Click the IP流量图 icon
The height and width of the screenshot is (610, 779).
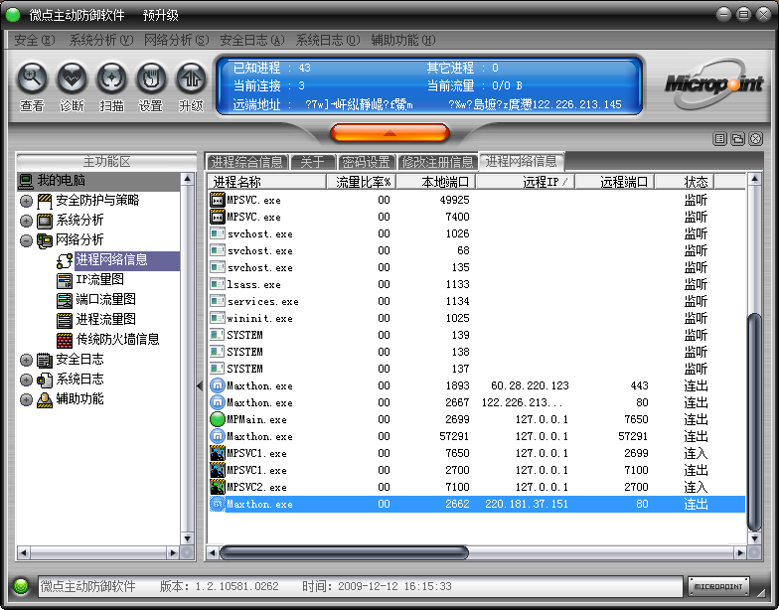(x=65, y=280)
